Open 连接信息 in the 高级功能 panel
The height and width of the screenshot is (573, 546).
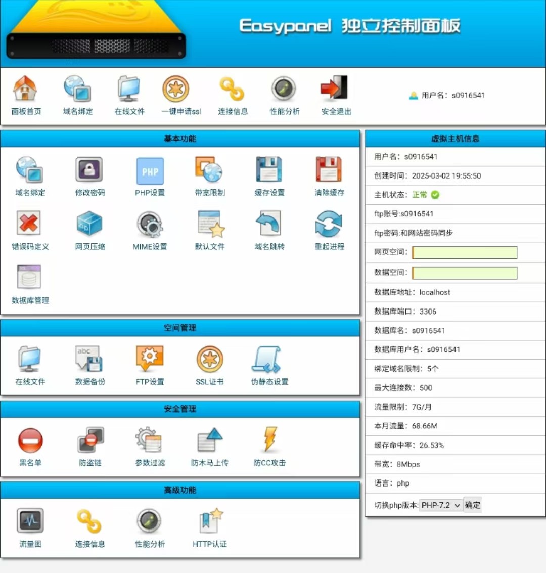[90, 528]
